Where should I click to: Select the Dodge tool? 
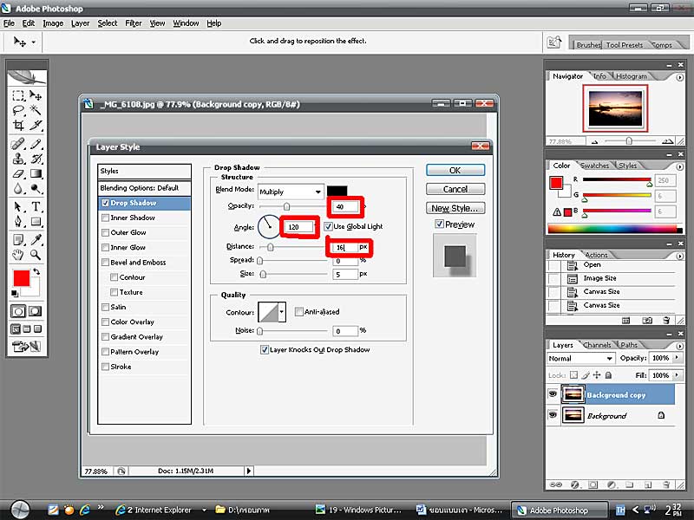36,188
